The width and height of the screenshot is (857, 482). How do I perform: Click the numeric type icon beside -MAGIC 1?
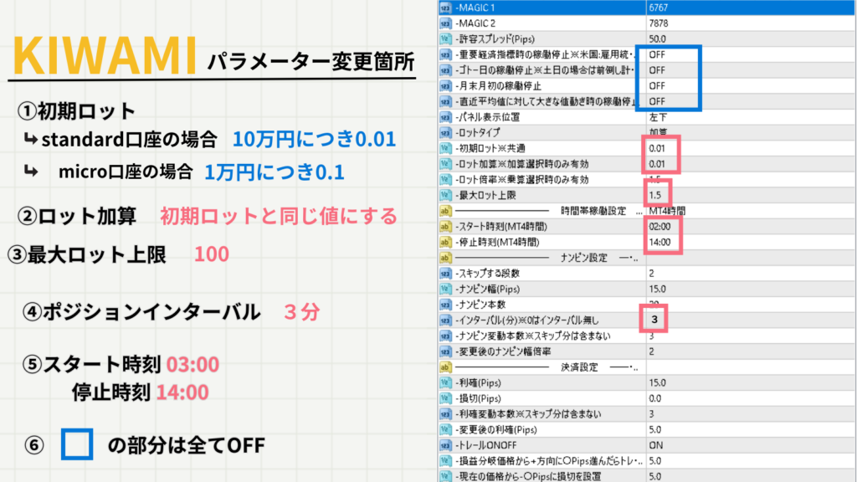pyautogui.click(x=445, y=8)
